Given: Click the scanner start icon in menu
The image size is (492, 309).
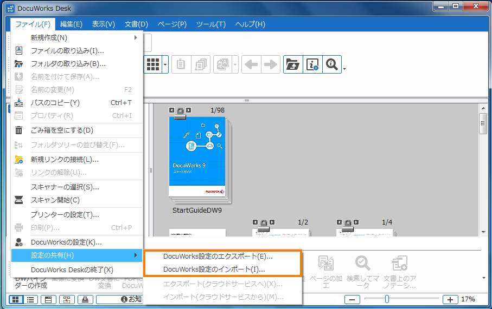Looking at the screenshot, I should 19,200.
